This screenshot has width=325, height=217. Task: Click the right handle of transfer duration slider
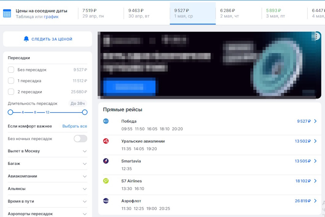point(85,112)
